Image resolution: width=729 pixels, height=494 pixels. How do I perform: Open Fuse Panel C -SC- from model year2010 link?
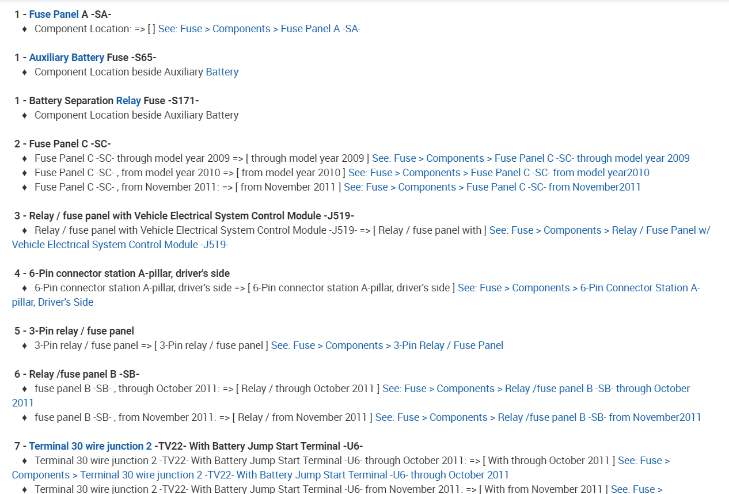click(499, 173)
